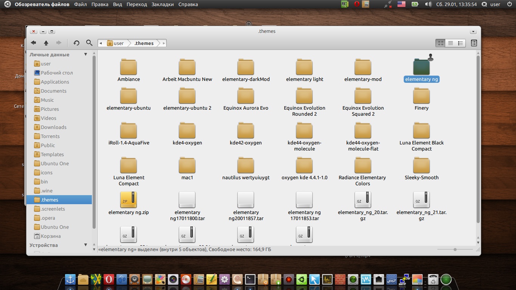This screenshot has height=290, width=516.
Task: Open Рабочий стол in the sidebar
Action: (x=59, y=73)
